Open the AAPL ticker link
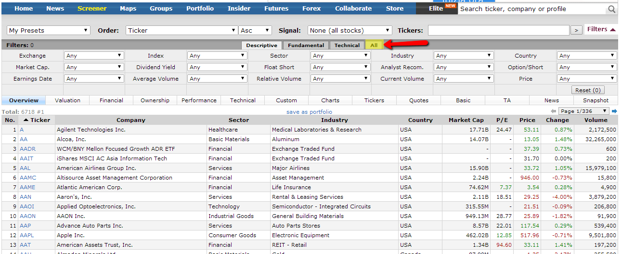 [27, 235]
